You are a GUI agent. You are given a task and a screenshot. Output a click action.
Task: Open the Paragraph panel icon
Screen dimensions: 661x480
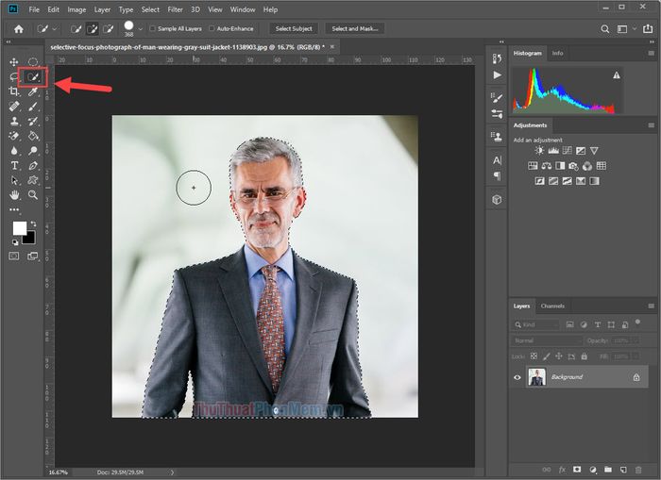point(497,175)
